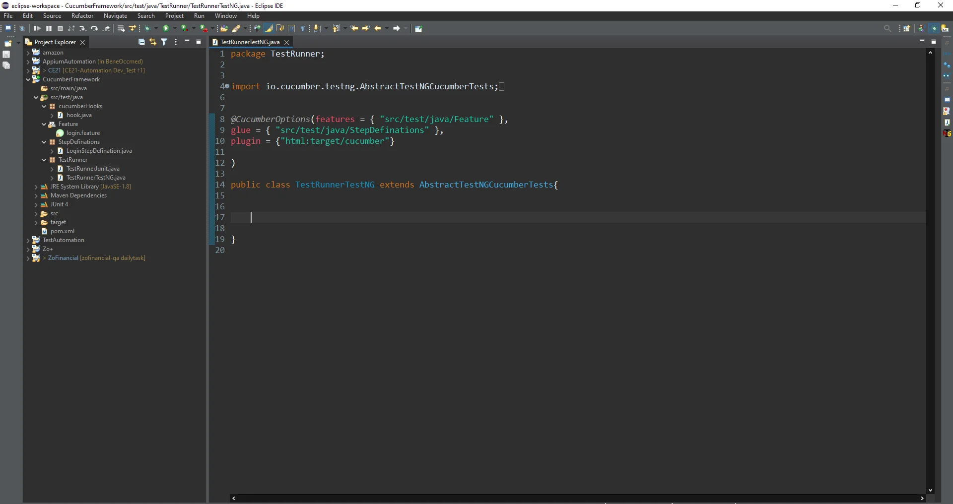
Task: Expand the Maven Dependencies node
Action: pos(37,196)
